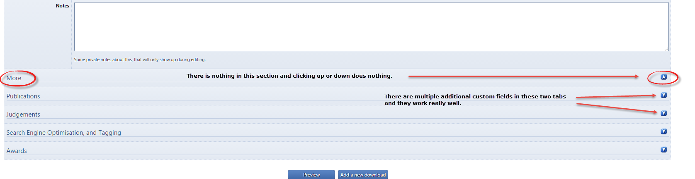
Task: Expand Publications using its arrow icon
Action: point(663,95)
